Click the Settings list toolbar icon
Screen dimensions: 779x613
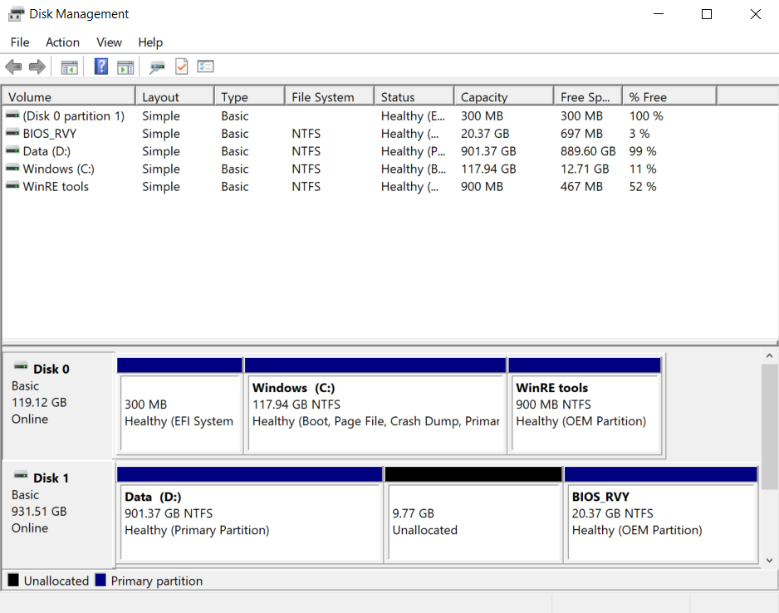coord(205,66)
